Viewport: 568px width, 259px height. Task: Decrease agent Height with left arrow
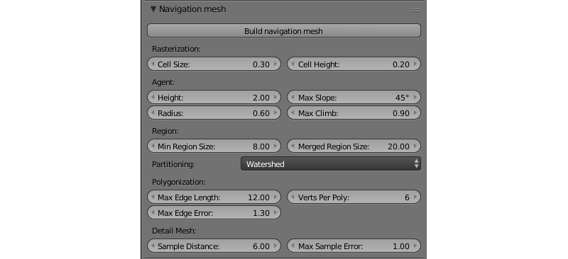[153, 97]
